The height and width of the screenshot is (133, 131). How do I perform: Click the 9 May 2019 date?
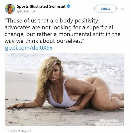point(26,131)
